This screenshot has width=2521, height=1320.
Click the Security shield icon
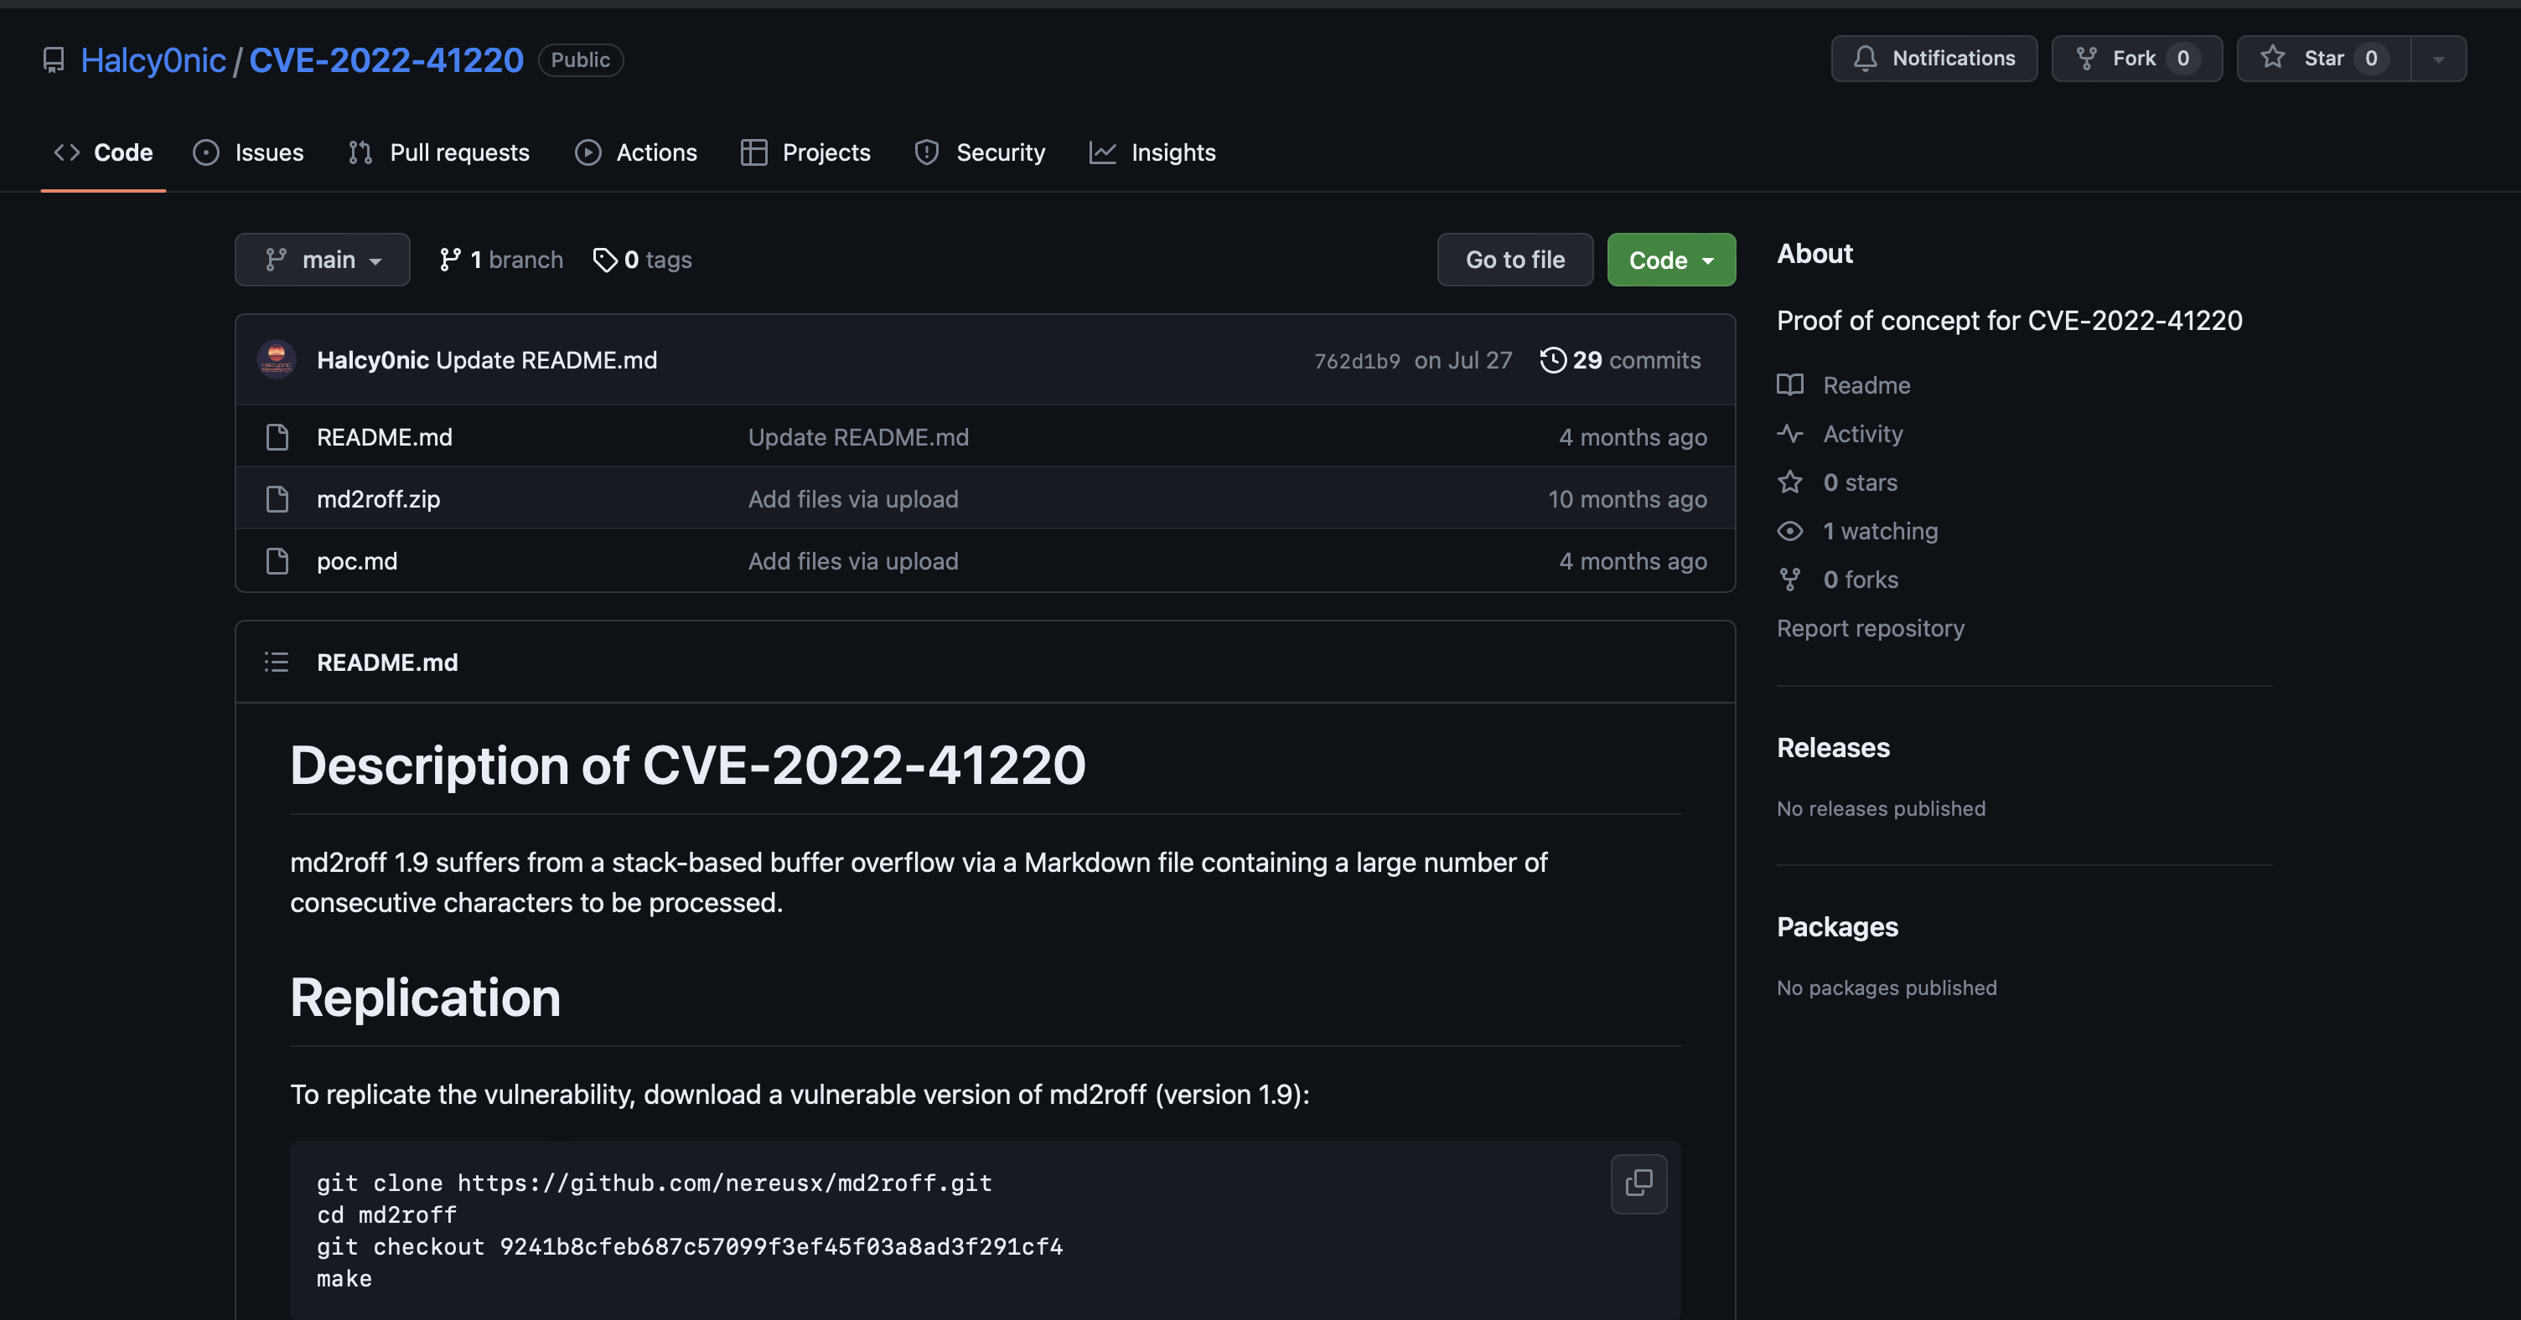927,152
